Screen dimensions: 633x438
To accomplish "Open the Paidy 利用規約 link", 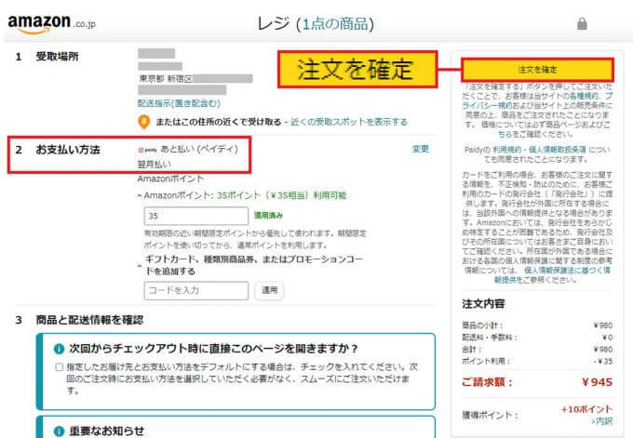I will tap(506, 150).
